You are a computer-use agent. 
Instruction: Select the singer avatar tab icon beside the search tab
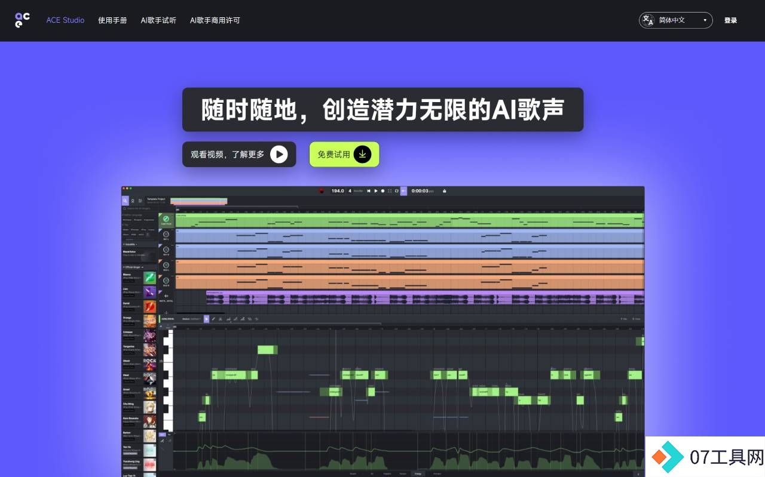pos(133,201)
